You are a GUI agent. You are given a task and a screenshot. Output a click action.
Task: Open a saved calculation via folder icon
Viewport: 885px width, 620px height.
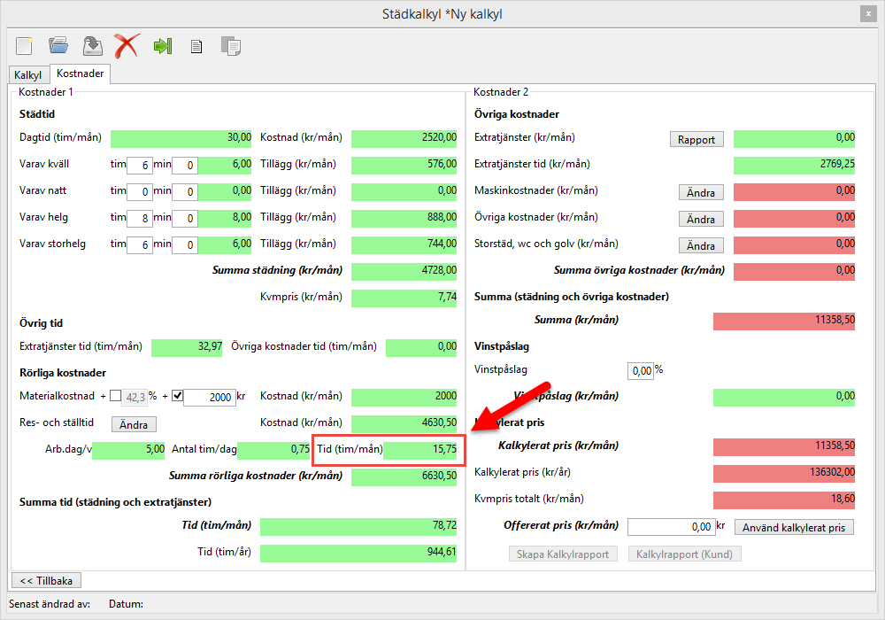(x=58, y=46)
